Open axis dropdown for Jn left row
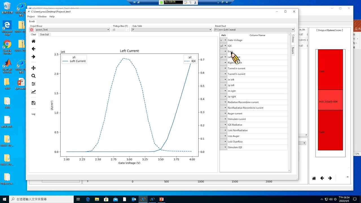361x203 pixels. (223, 80)
